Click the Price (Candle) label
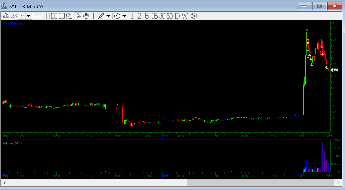The width and height of the screenshot is (345, 190). click(12, 24)
